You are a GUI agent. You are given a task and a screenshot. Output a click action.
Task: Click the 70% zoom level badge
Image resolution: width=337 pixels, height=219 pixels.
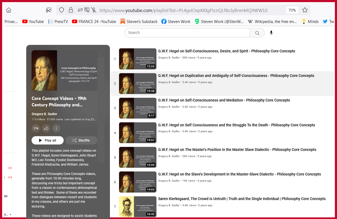coord(292,10)
